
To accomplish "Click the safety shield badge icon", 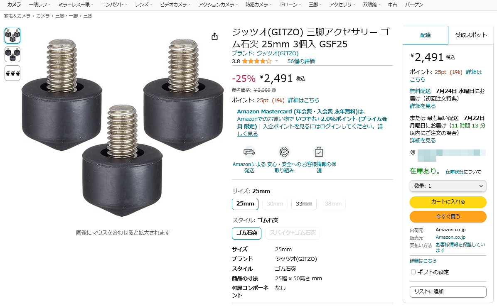I will 284,152.
